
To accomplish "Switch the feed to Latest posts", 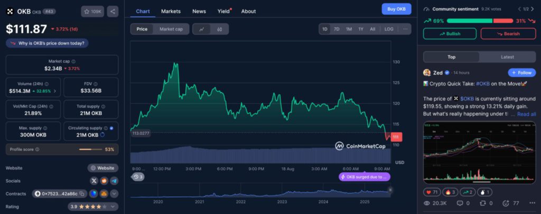I will click(x=507, y=57).
